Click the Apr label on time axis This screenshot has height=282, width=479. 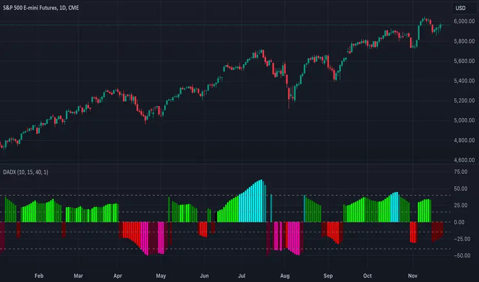tap(118, 276)
